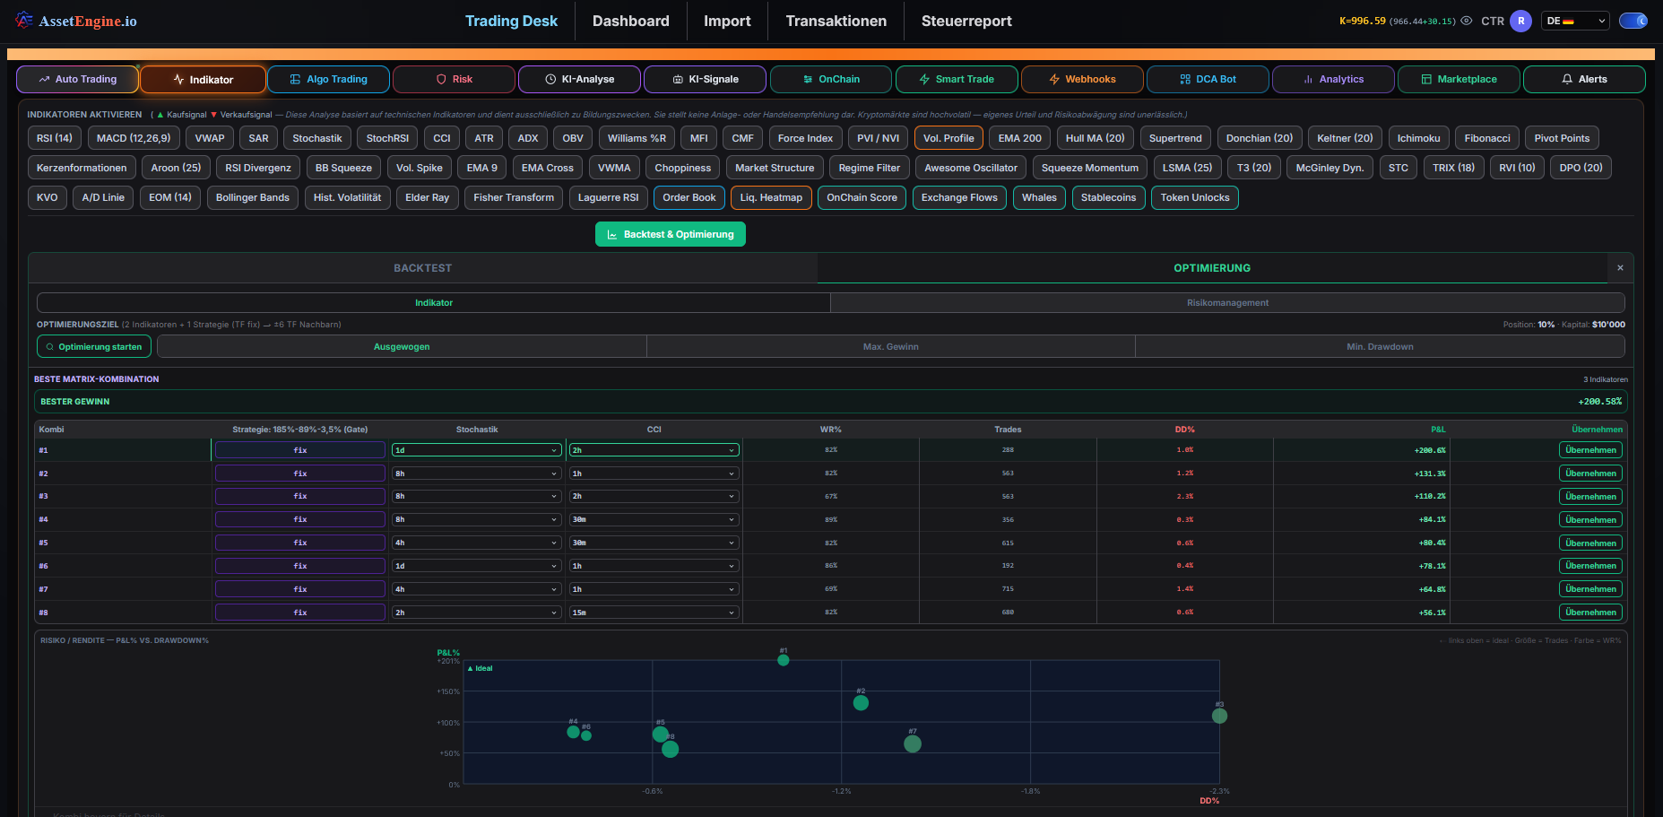This screenshot has height=817, width=1663.
Task: Start optimization with Optimierung starten
Action: [94, 346]
